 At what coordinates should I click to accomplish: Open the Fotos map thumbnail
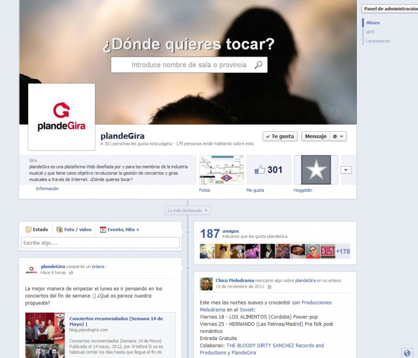[222, 170]
